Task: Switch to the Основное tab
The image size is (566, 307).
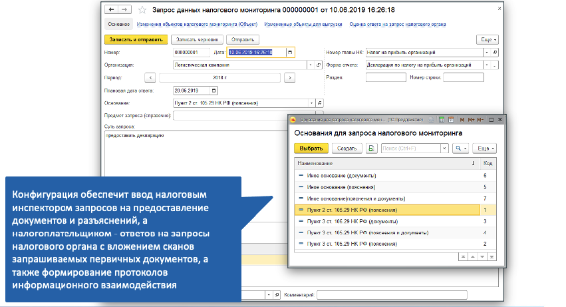Action: pyautogui.click(x=118, y=24)
